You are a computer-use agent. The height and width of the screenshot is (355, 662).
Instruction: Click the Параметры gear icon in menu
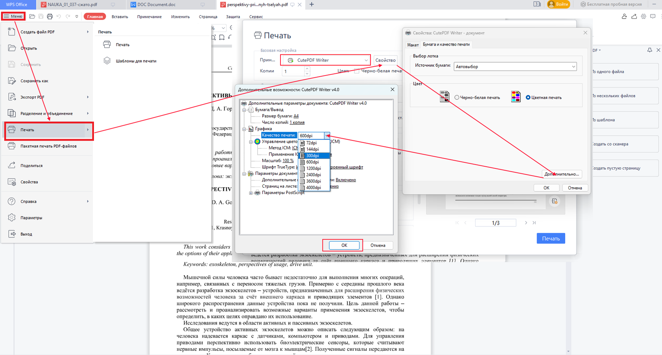[12, 218]
